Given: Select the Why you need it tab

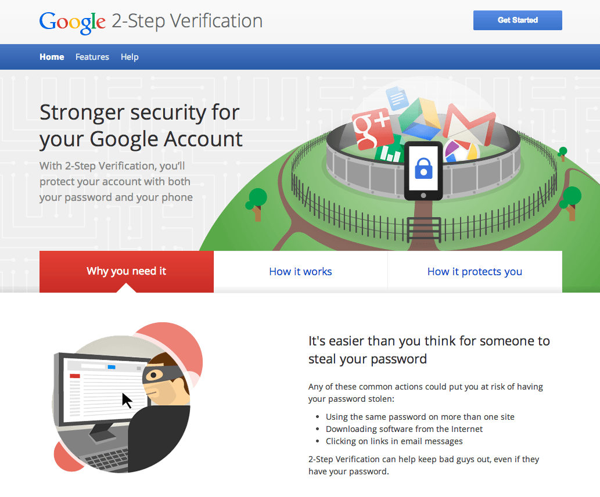Looking at the screenshot, I should pyautogui.click(x=127, y=271).
